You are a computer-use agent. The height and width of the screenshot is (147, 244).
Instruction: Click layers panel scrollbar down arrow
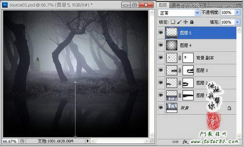point(239,136)
